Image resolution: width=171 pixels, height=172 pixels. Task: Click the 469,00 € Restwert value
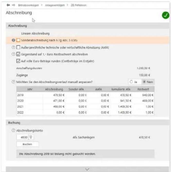click(148, 101)
